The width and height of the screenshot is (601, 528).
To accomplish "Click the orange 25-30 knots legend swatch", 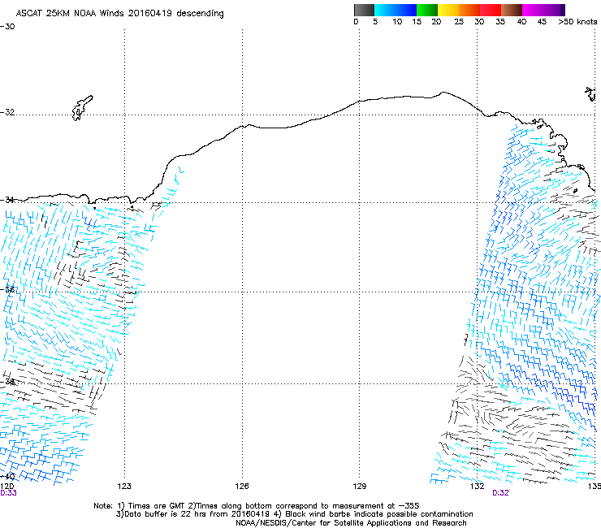I will coord(469,10).
